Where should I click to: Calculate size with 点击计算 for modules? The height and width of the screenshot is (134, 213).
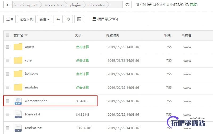click(82, 88)
